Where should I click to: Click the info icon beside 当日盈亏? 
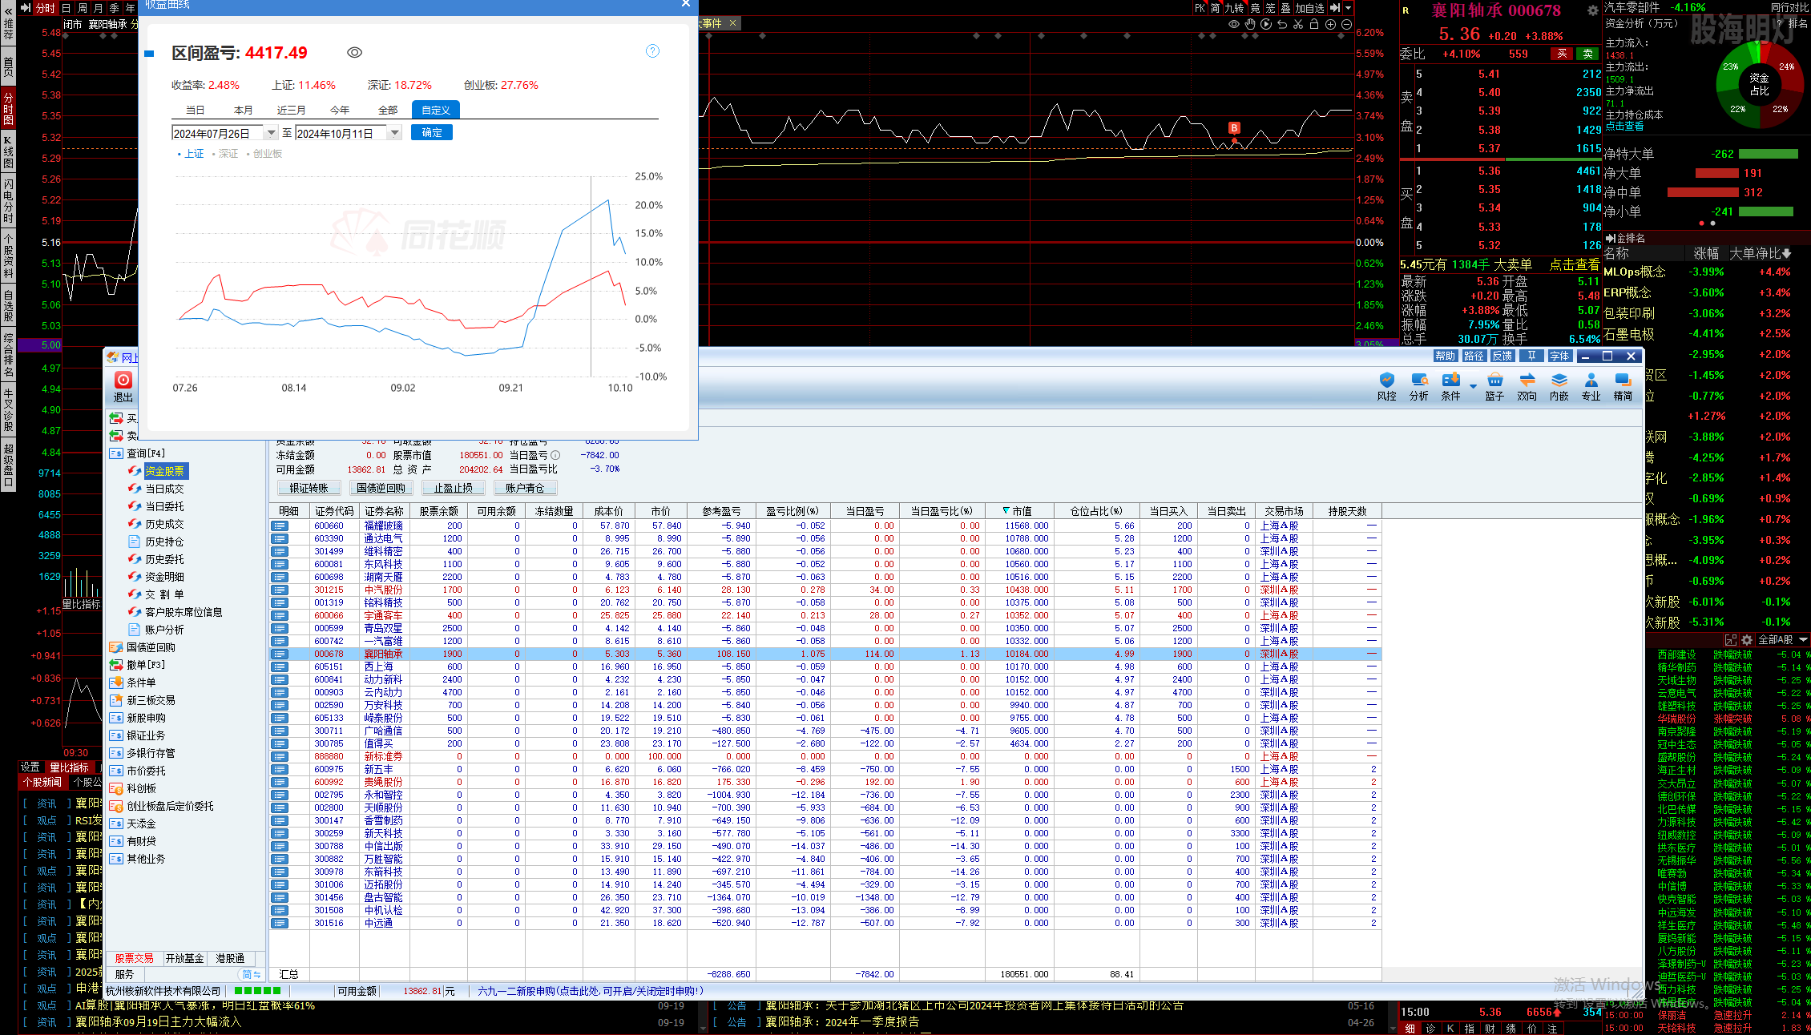pyautogui.click(x=555, y=455)
